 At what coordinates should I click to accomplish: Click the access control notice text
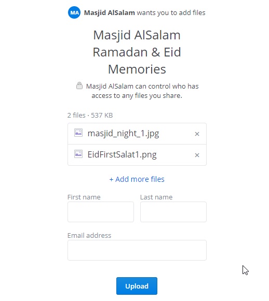click(142, 91)
